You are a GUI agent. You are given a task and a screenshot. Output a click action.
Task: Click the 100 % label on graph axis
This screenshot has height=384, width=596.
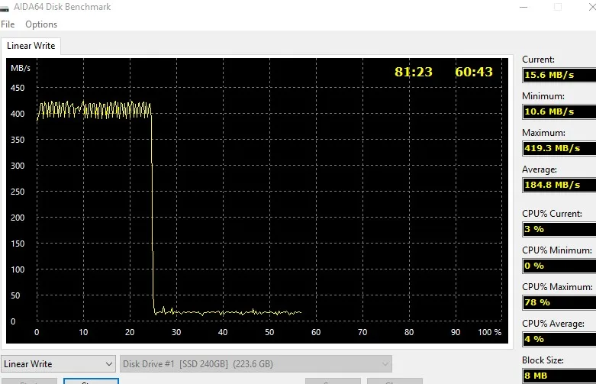click(x=490, y=332)
